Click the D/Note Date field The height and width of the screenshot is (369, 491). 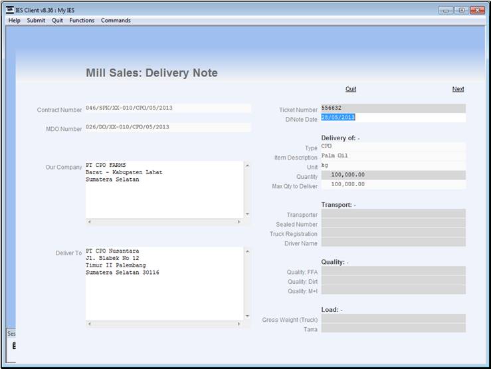pyautogui.click(x=393, y=118)
